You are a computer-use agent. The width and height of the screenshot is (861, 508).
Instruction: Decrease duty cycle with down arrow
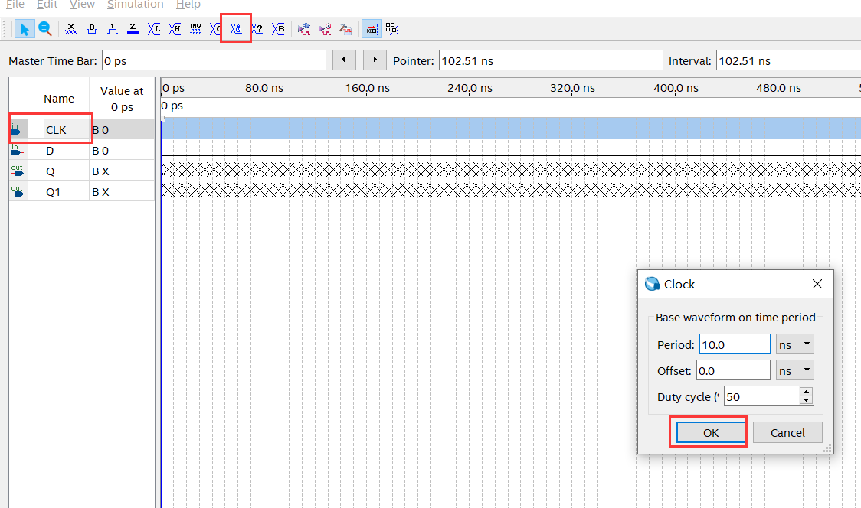[x=806, y=400]
